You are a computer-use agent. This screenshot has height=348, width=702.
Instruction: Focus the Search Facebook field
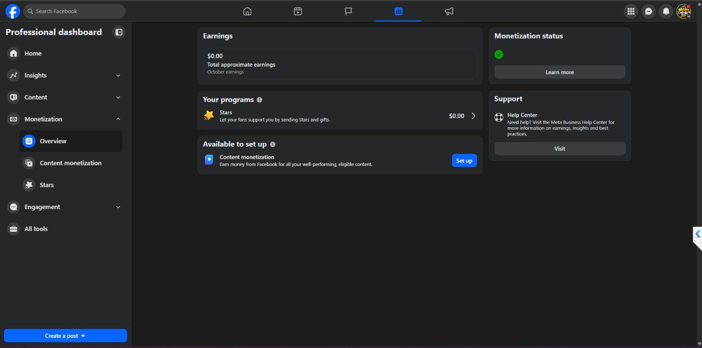(74, 11)
